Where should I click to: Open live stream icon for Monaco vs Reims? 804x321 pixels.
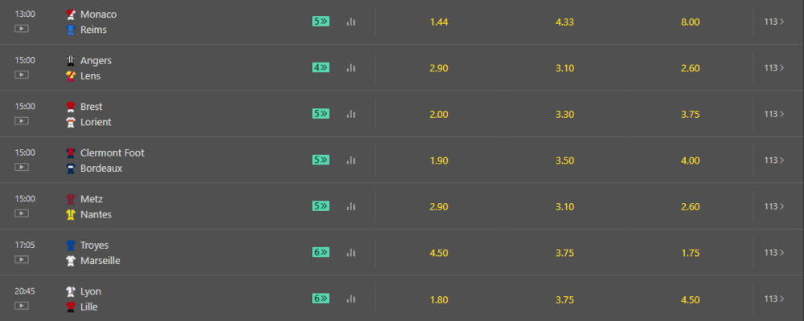tap(21, 29)
